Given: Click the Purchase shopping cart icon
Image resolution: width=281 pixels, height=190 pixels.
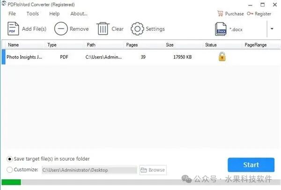Looking at the screenshot, I should [220, 14].
